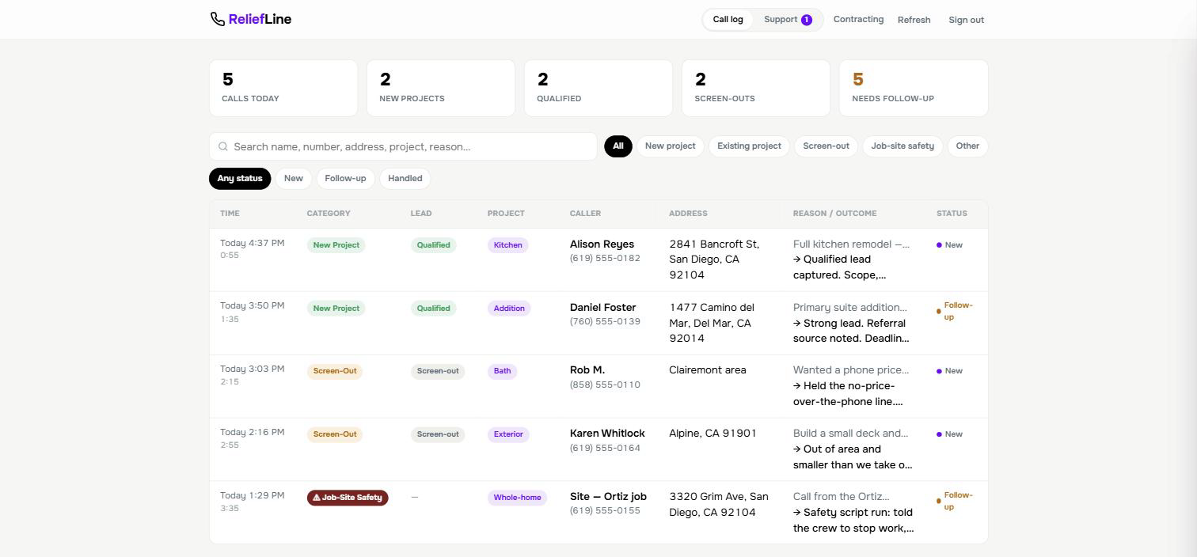
Task: Click the Exterior project tag
Action: tap(508, 434)
